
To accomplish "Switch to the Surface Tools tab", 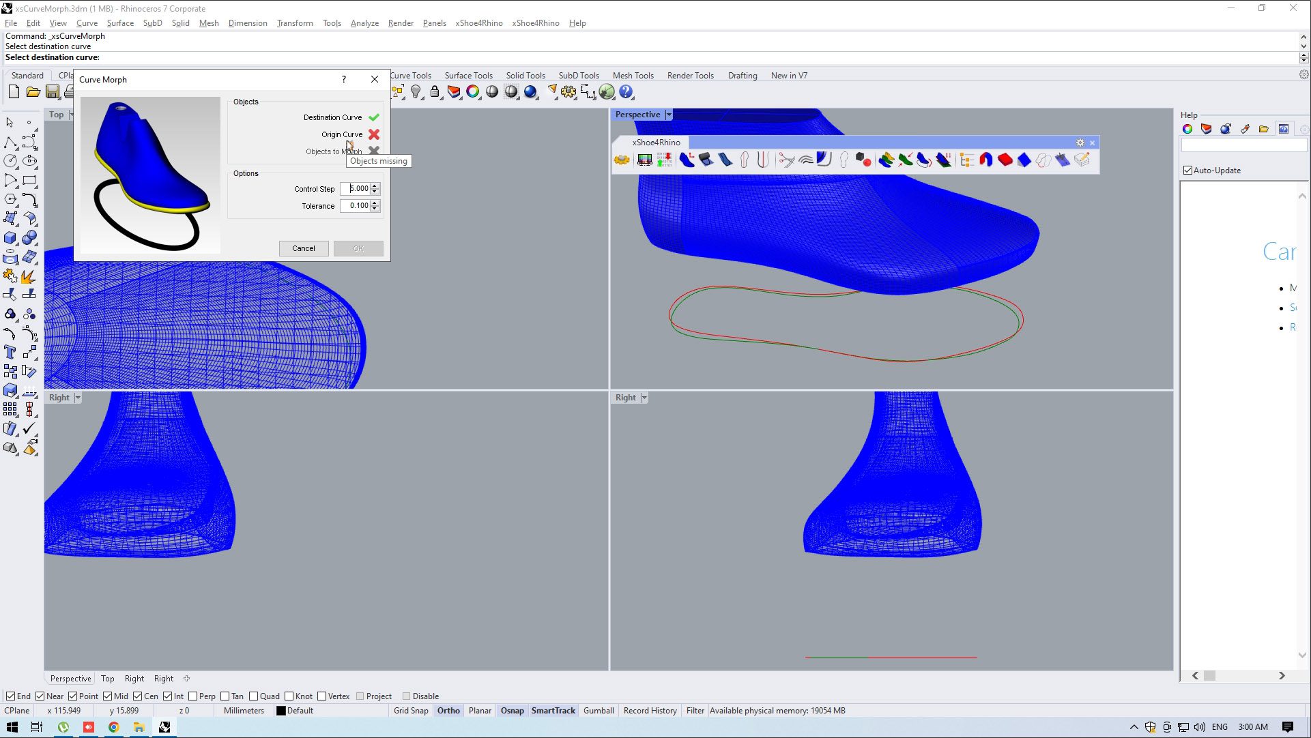I will 468,76.
